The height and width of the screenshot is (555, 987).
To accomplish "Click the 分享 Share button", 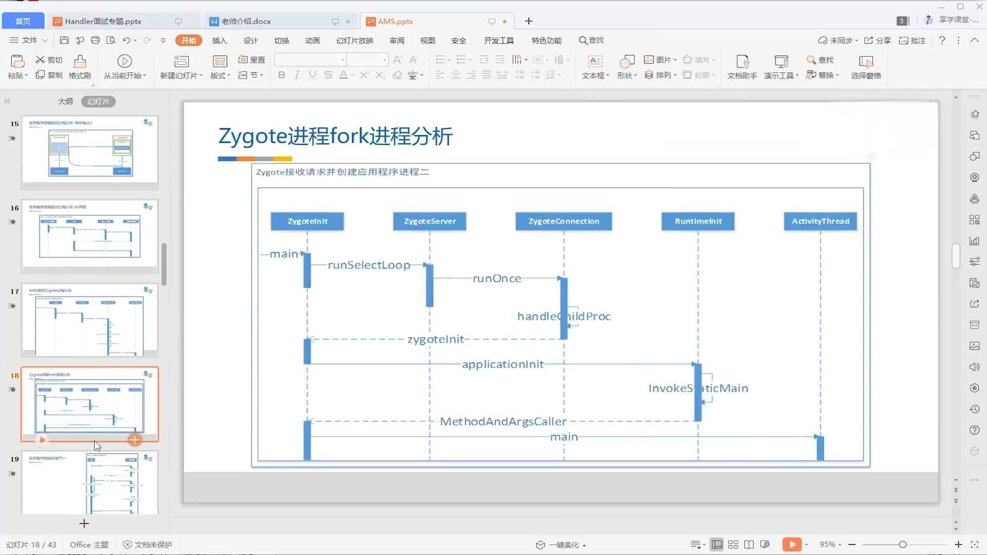I will click(878, 40).
